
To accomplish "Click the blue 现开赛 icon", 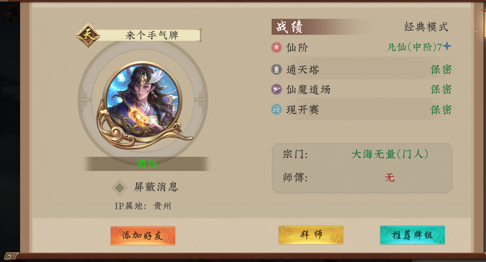I will [276, 110].
